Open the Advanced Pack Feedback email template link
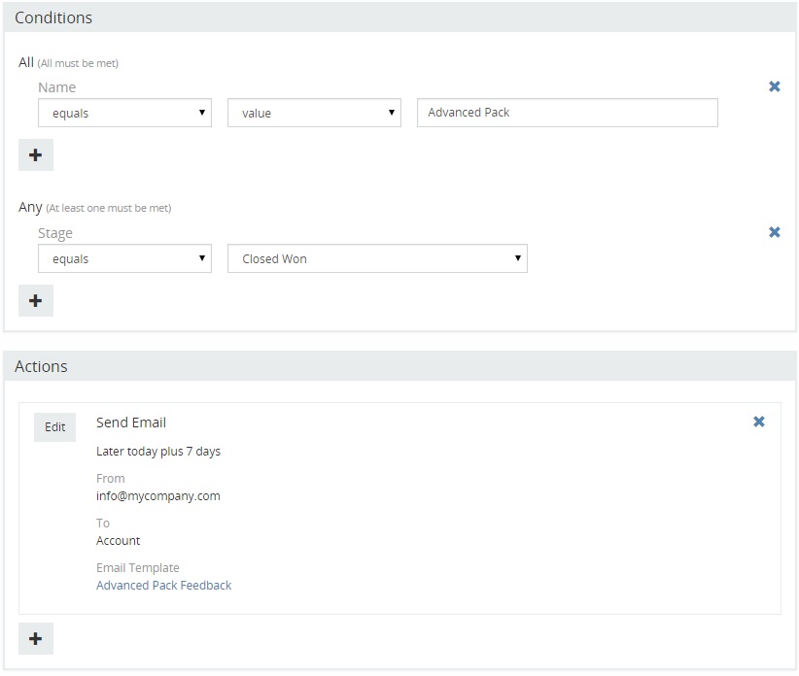Screen dimensions: 799x676 (x=163, y=586)
